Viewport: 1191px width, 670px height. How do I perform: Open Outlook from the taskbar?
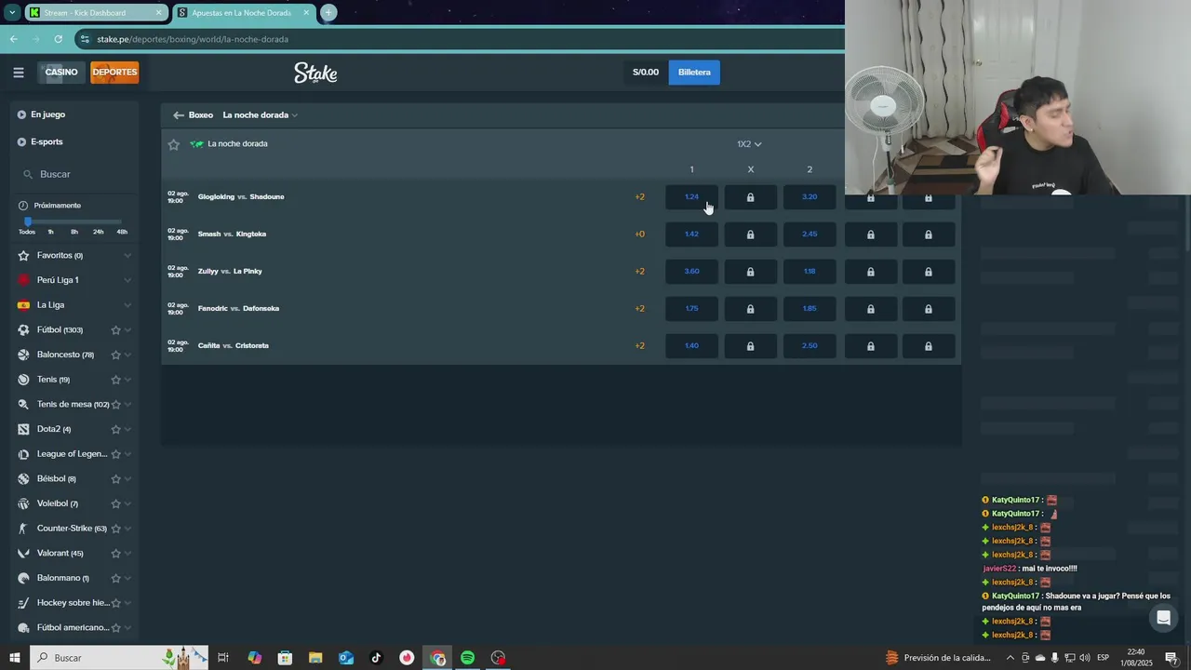click(x=346, y=658)
